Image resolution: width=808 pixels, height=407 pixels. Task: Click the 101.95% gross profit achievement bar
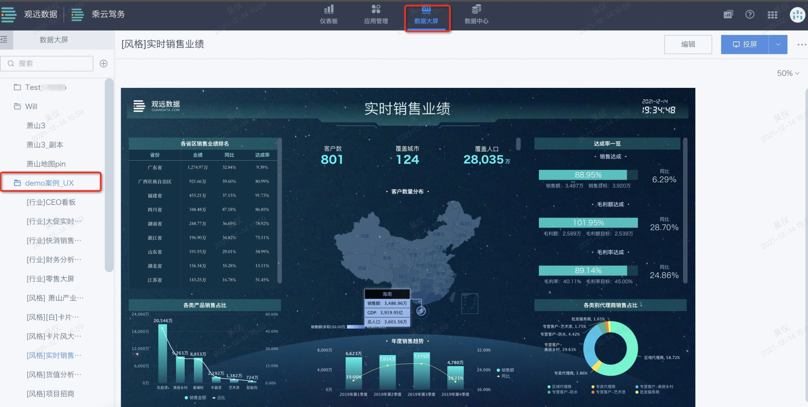pyautogui.click(x=588, y=223)
